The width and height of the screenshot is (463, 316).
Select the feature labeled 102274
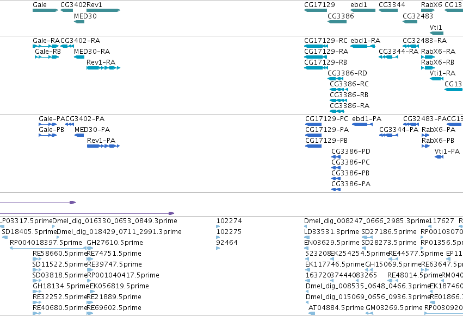[218, 226]
